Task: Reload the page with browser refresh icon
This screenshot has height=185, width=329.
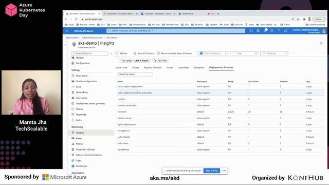Action: tap(76, 20)
